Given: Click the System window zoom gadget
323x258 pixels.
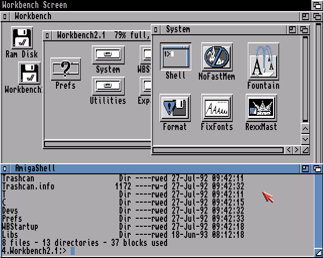Looking at the screenshot, I should click(x=293, y=30).
